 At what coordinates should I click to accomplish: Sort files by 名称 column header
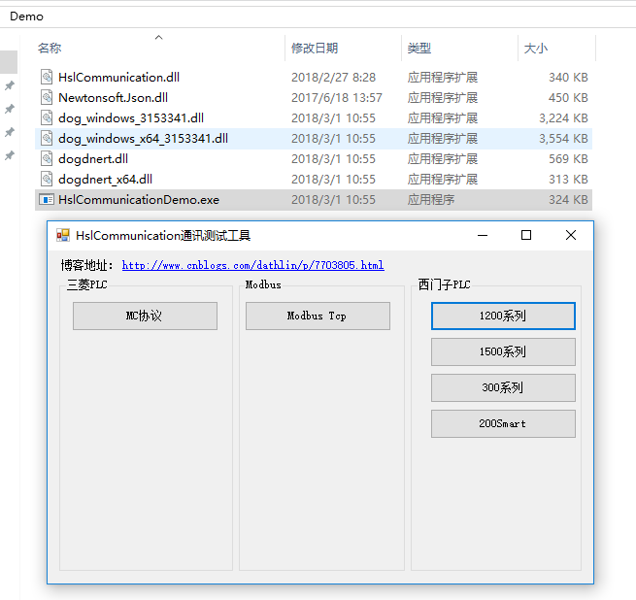coord(50,49)
